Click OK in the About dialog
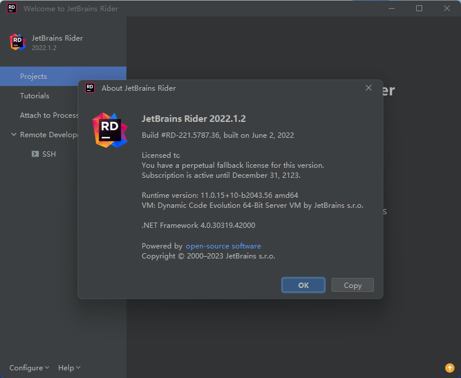The height and width of the screenshot is (378, 461). [x=303, y=285]
